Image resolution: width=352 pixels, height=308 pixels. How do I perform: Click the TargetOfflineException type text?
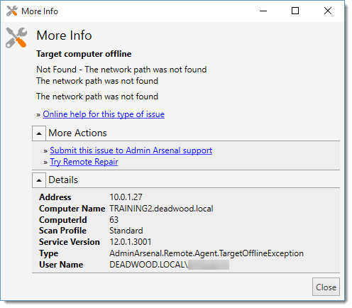coord(207,253)
